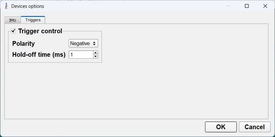
Task: Increase Hold-off time with the up arrow
Action: [95, 53]
